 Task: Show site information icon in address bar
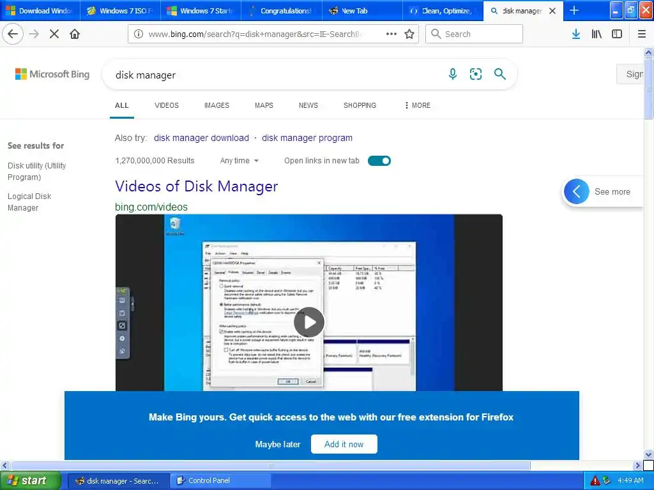(139, 34)
